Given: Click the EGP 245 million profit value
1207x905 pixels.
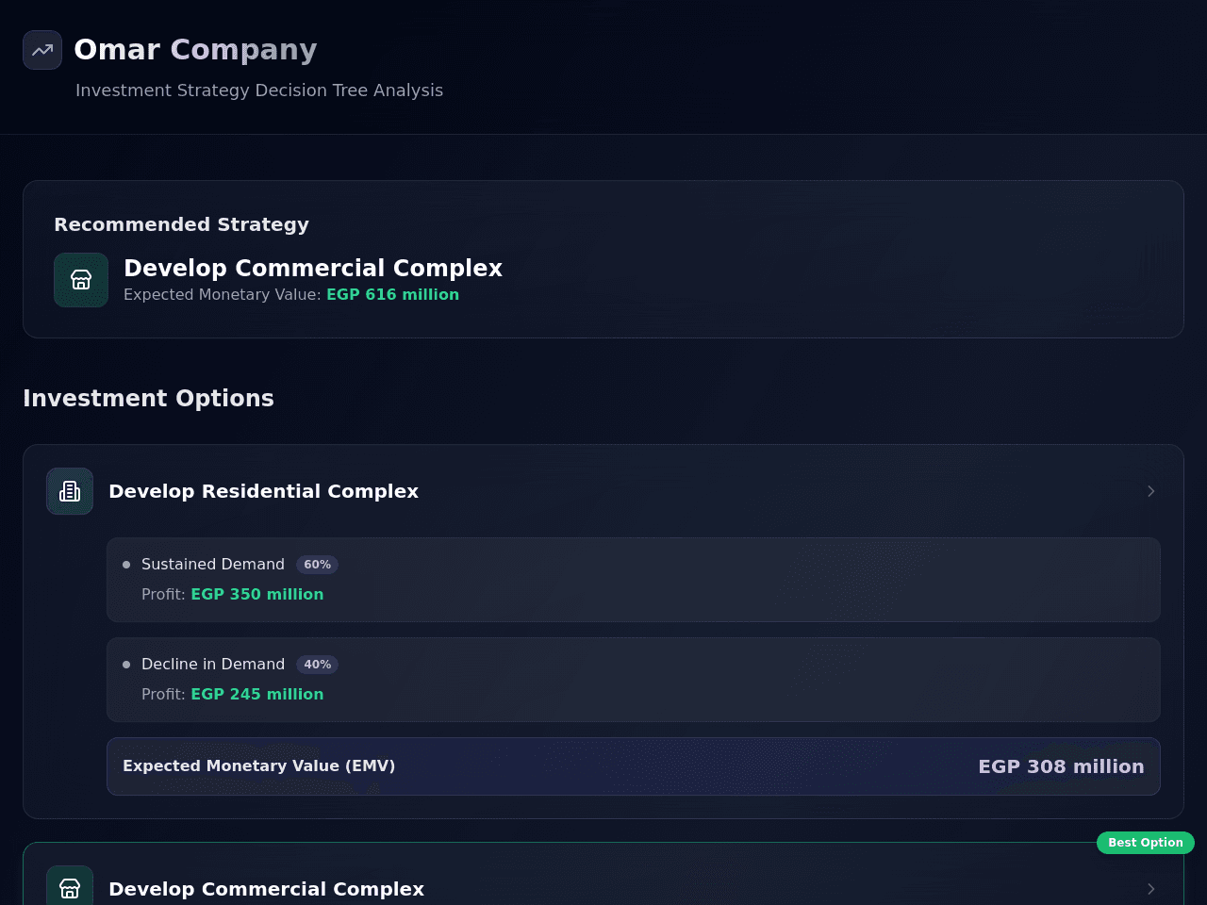Looking at the screenshot, I should [257, 694].
